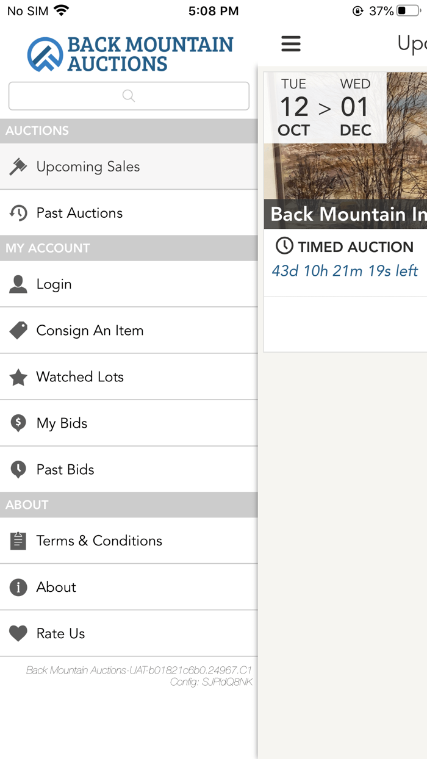Tap the Past Bids clock icon
This screenshot has width=427, height=759.
pos(18,469)
